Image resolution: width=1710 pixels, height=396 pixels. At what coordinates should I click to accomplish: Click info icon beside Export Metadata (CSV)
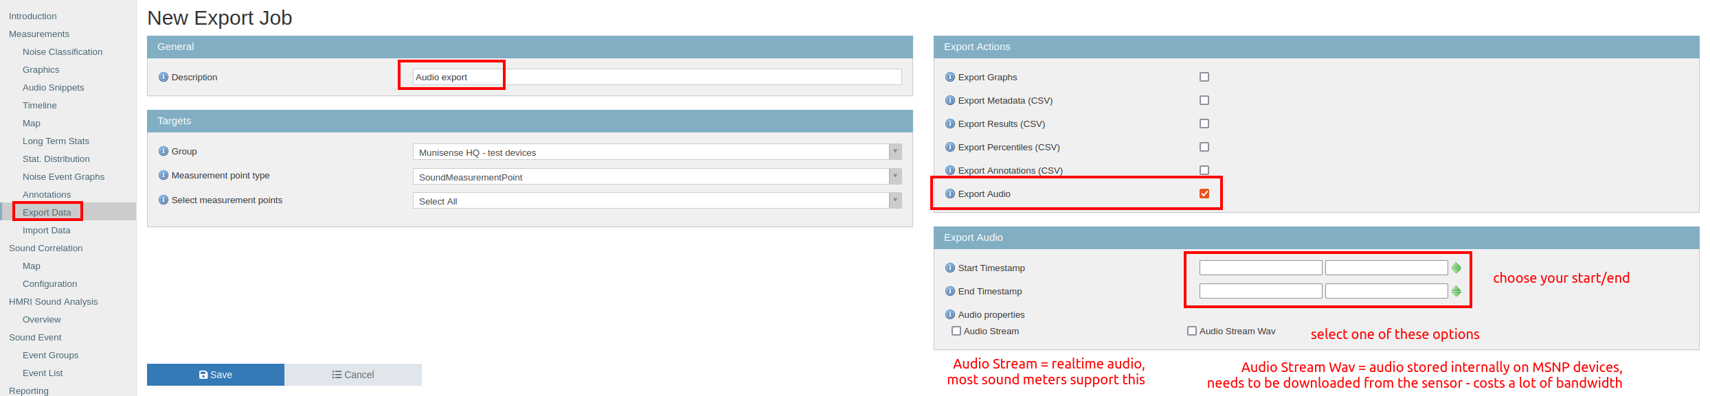point(950,100)
